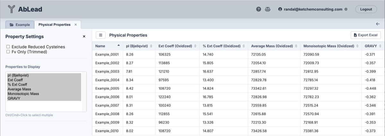Image resolution: width=385 pixels, height=136 pixels.
Task: Open user settings gear icon
Action: pos(346,9)
